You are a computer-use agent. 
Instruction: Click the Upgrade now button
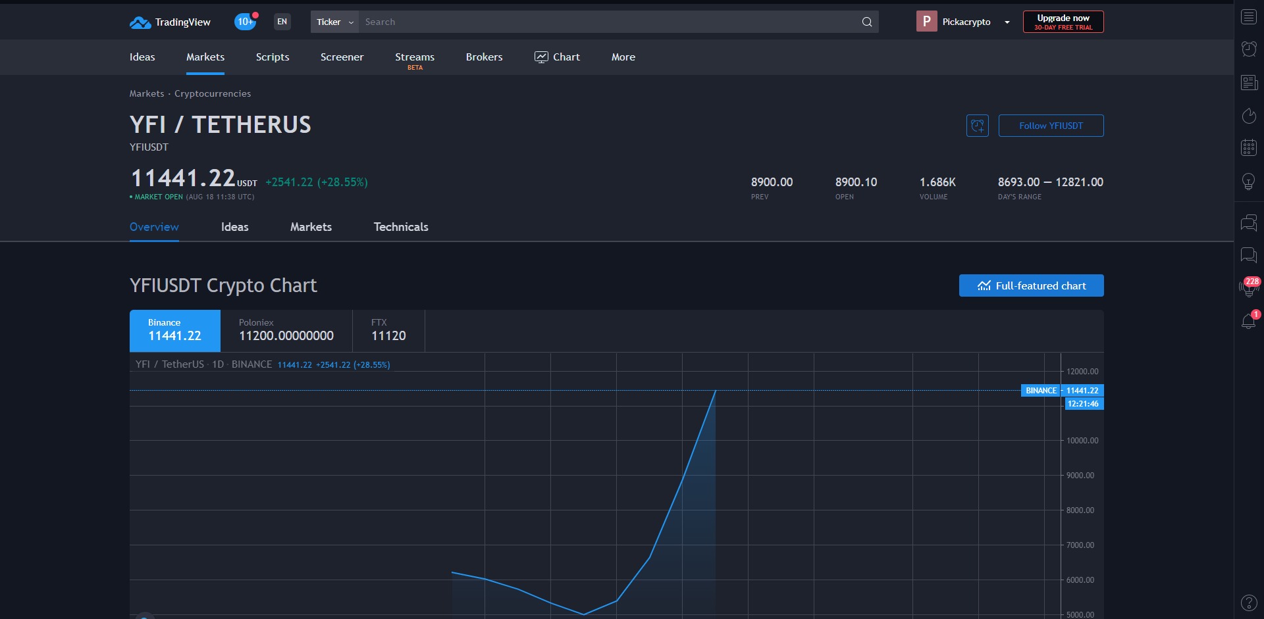pyautogui.click(x=1063, y=22)
